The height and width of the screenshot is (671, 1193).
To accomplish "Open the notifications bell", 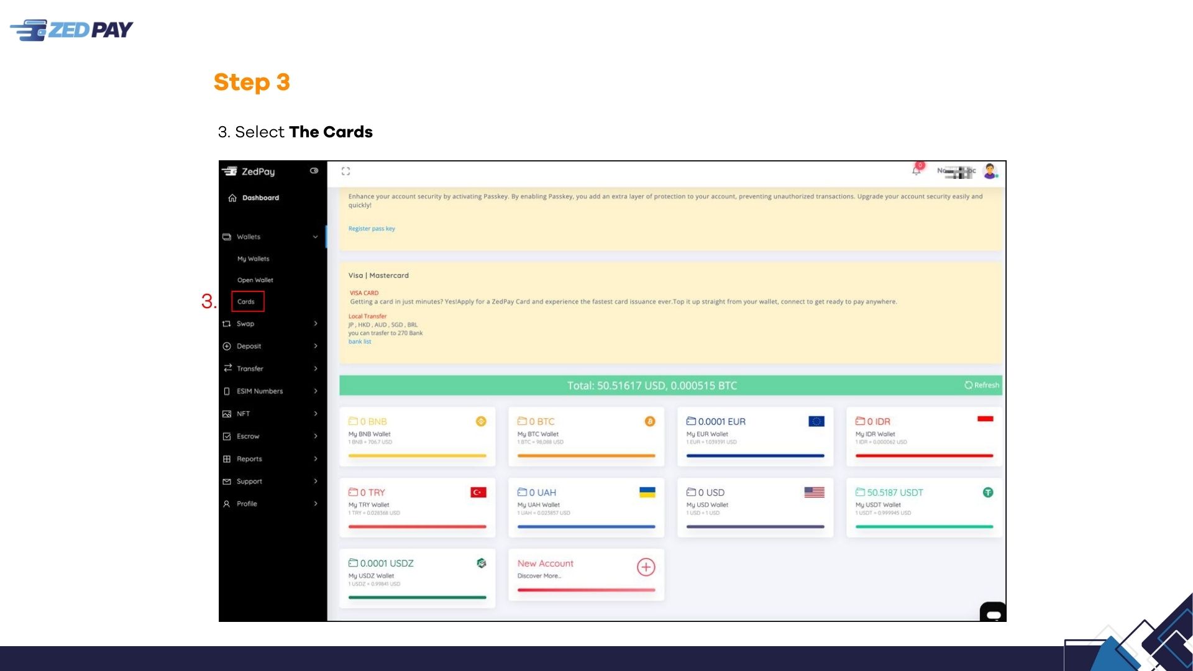I will click(916, 170).
